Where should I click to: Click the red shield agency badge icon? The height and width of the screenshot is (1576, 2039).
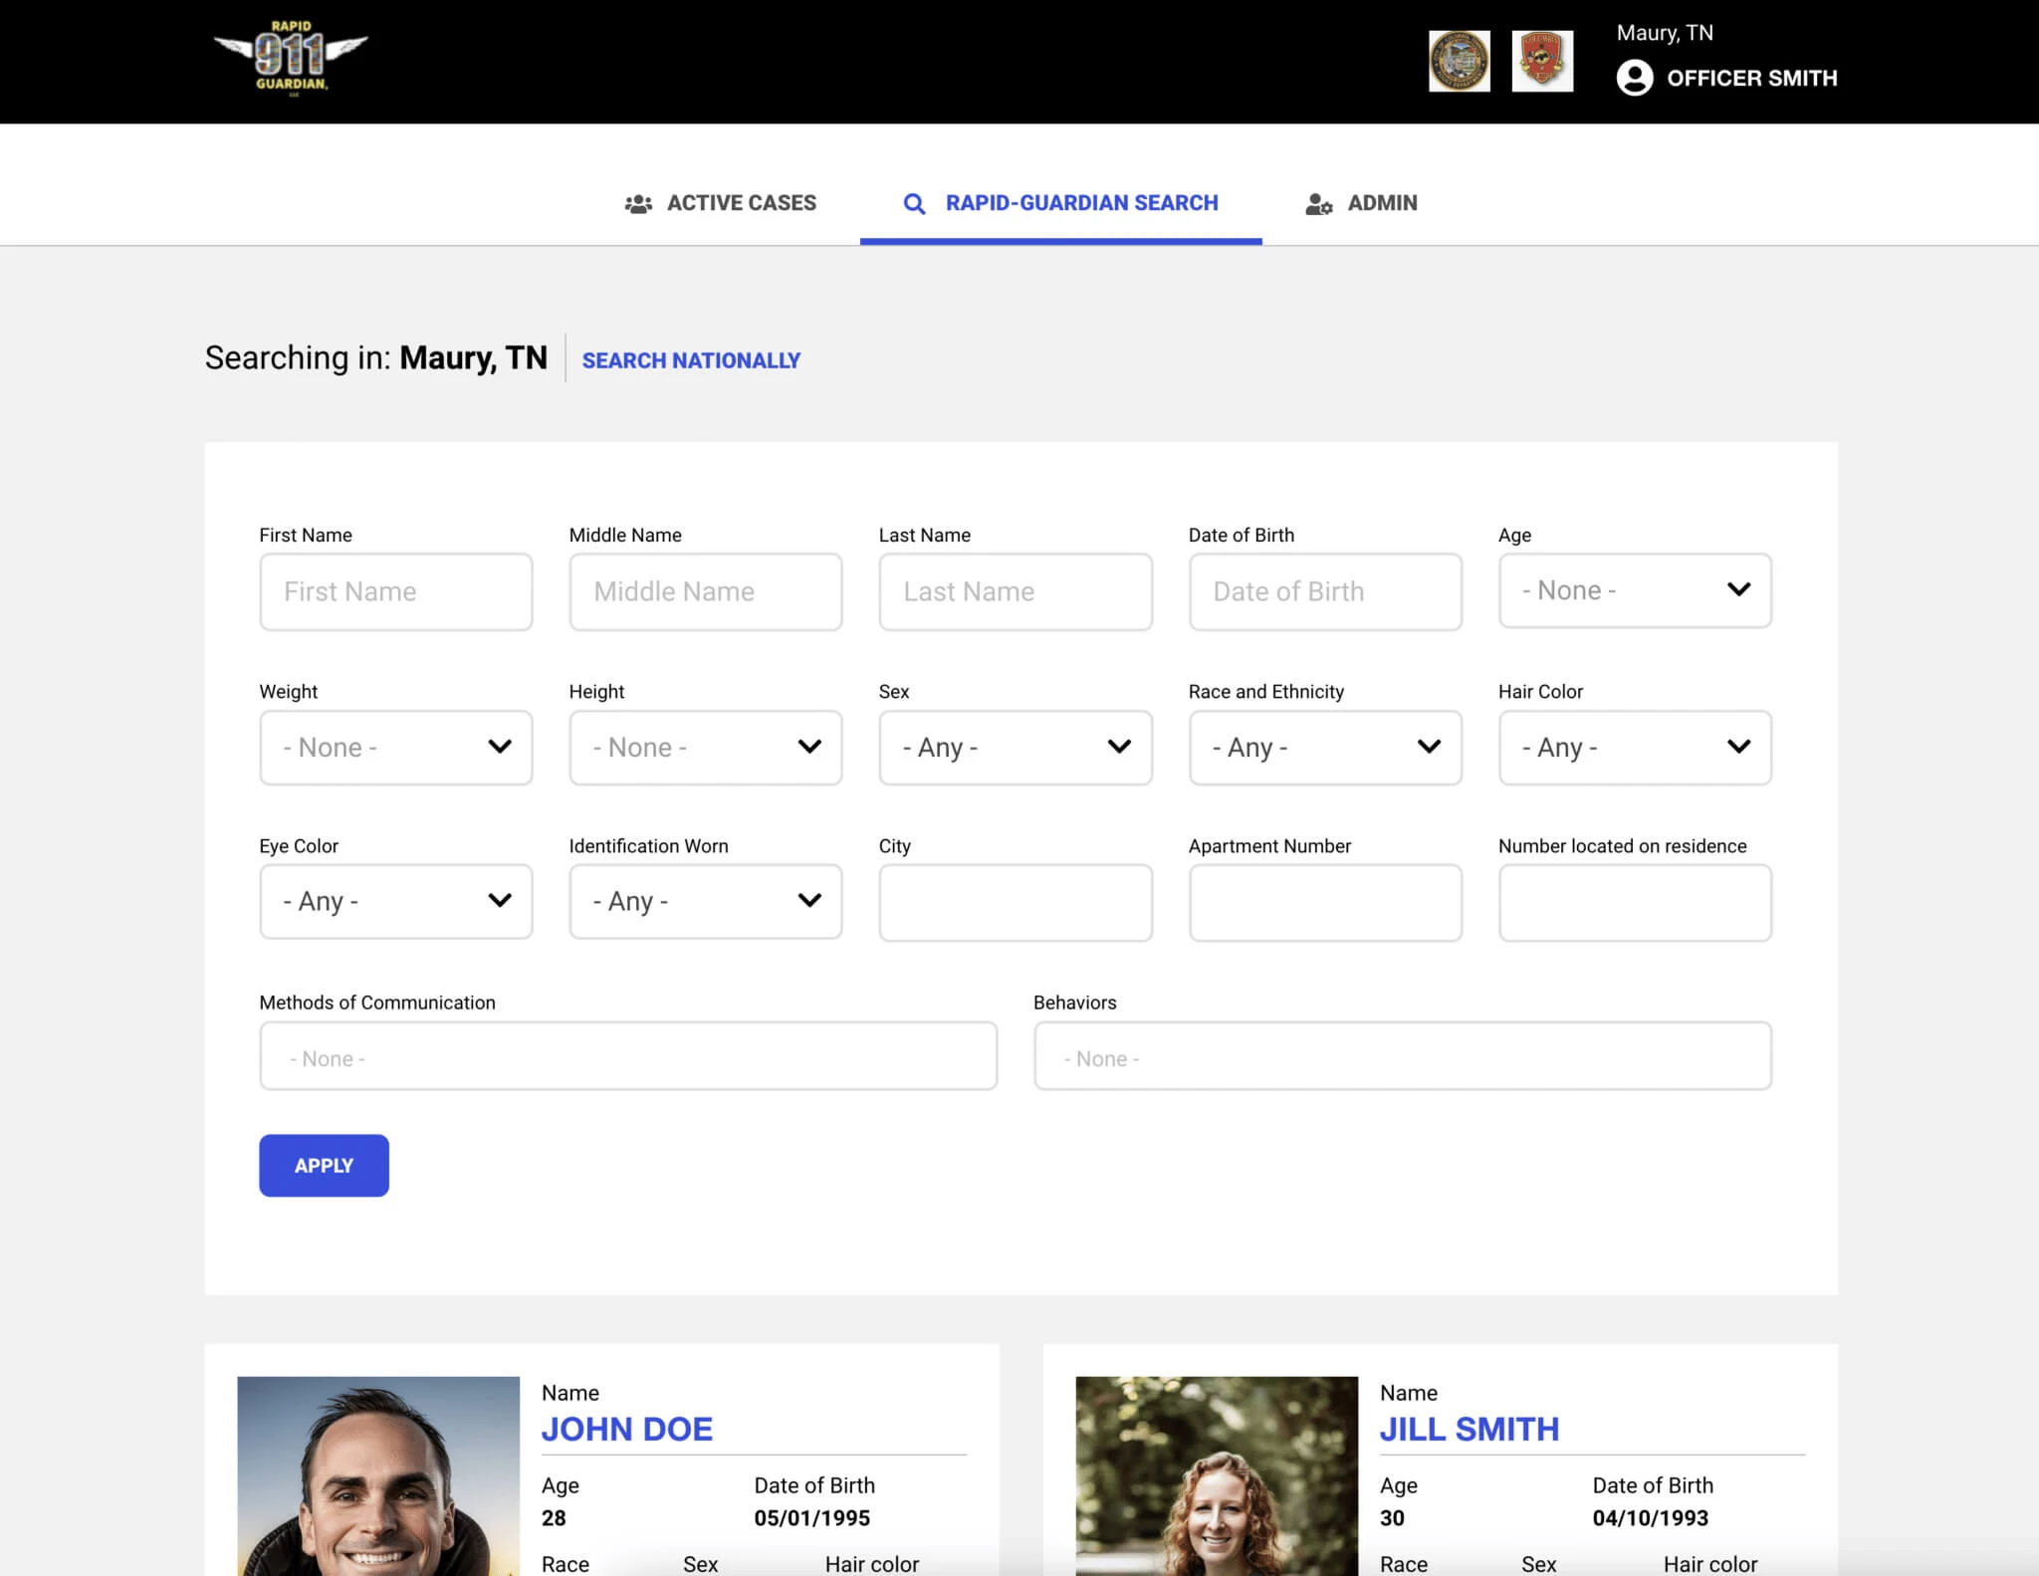[1542, 61]
